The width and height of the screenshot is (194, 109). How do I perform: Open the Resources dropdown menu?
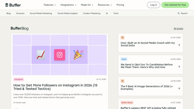coord(105,5)
